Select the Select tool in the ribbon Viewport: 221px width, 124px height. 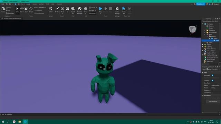coord(18,10)
